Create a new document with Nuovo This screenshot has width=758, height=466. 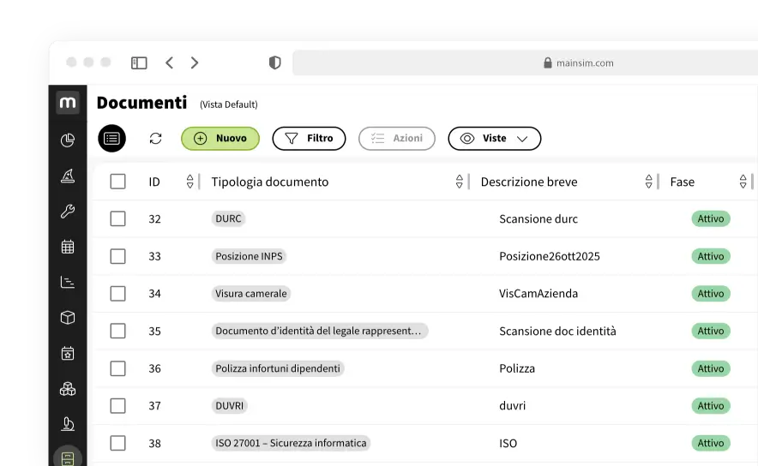click(220, 139)
